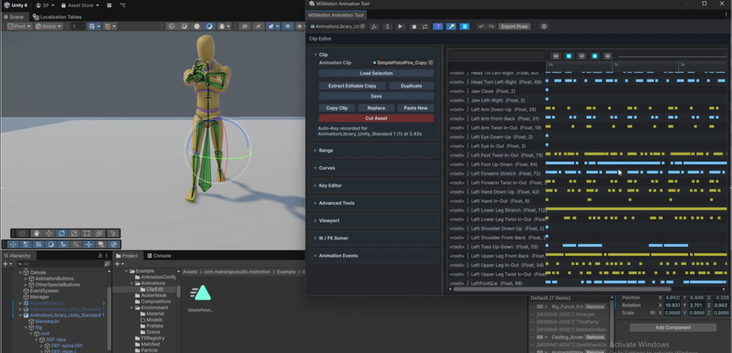This screenshot has height=353, width=732.
Task: Toggle the key icon auto-key button
Action: 451,27
